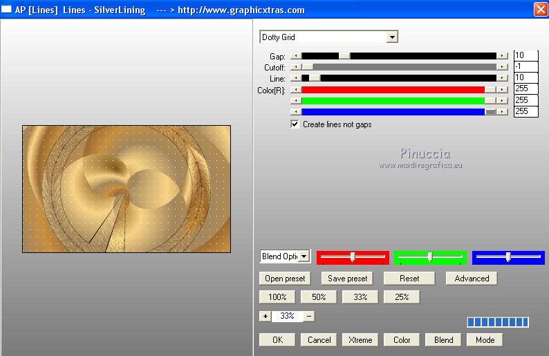Screen dimensions: 549x356
Task: Click the Line slider thumb
Action: click(315, 78)
